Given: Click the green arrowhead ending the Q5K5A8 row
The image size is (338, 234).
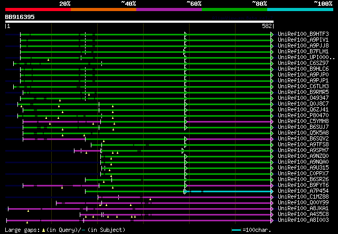Looking at the screenshot, I should point(272,134).
